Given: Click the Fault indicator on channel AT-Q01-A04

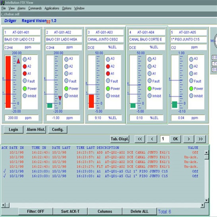Looking at the screenshot, I should coord(149,81).
